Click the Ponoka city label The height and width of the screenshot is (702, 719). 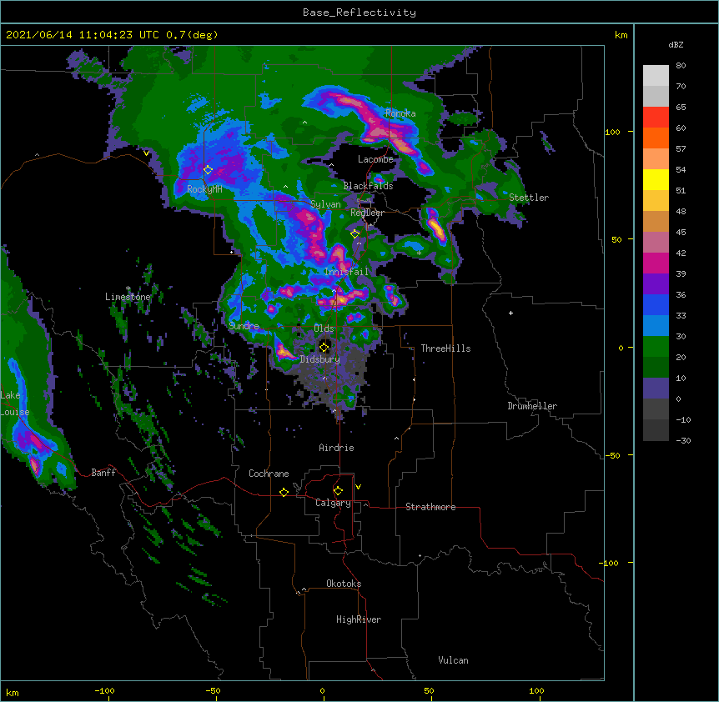coord(400,113)
